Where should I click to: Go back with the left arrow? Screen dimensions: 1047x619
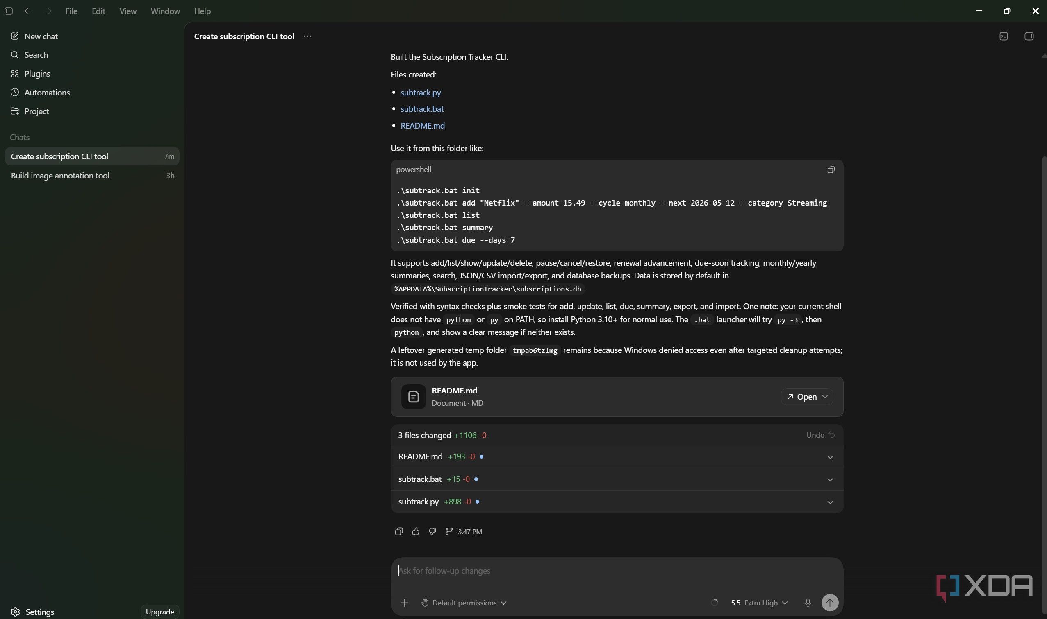[28, 11]
